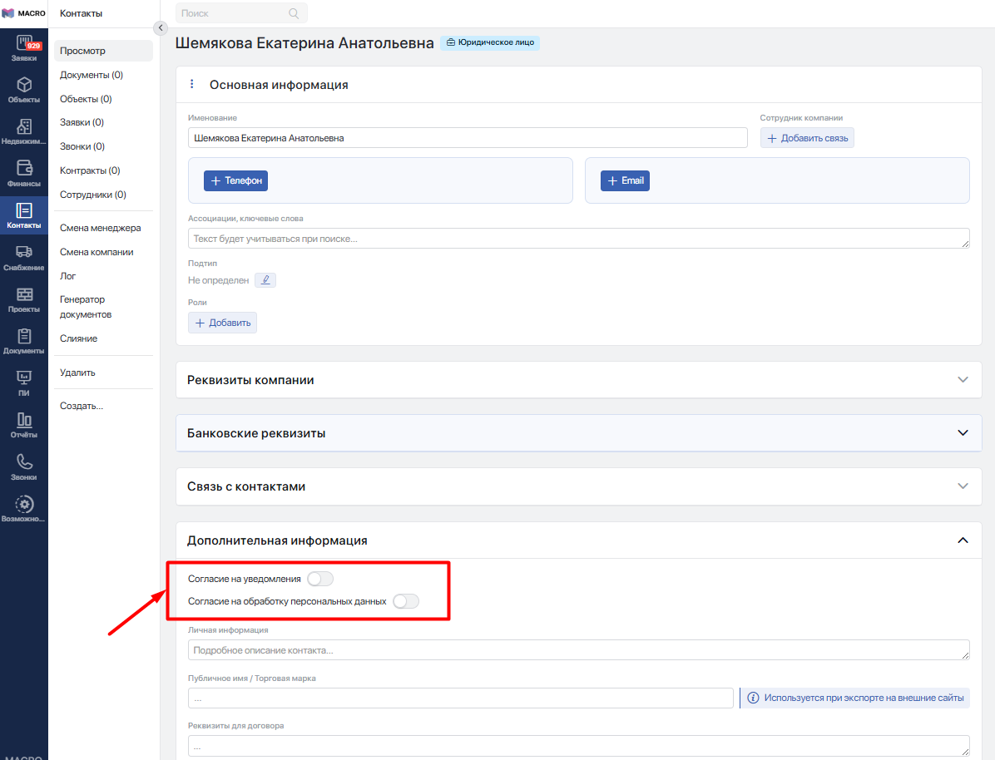The width and height of the screenshot is (995, 760).
Task: Toggle Согласие на обработку персональных данных
Action: coord(406,601)
